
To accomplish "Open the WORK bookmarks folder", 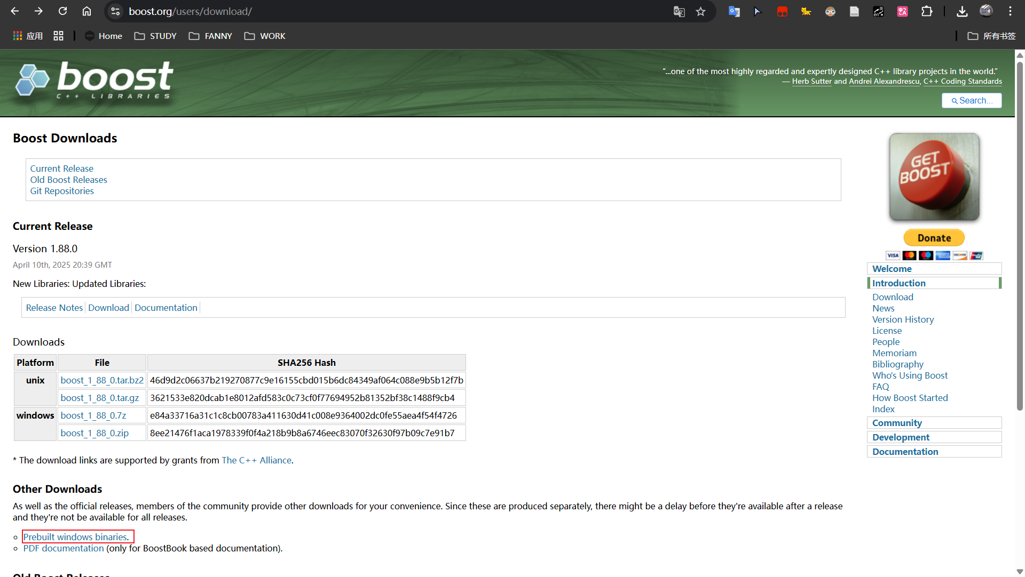I will click(265, 36).
